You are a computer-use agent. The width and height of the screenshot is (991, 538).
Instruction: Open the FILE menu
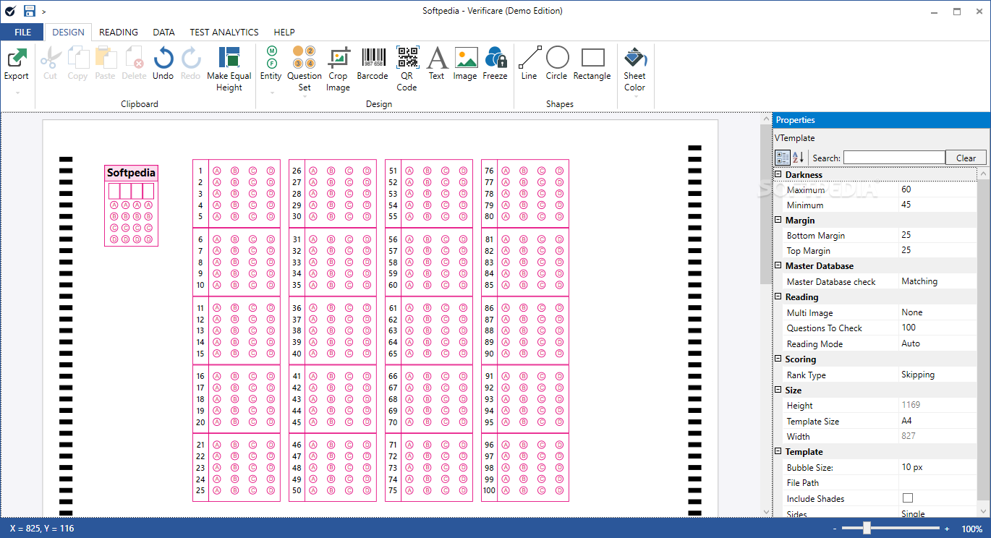pyautogui.click(x=22, y=32)
